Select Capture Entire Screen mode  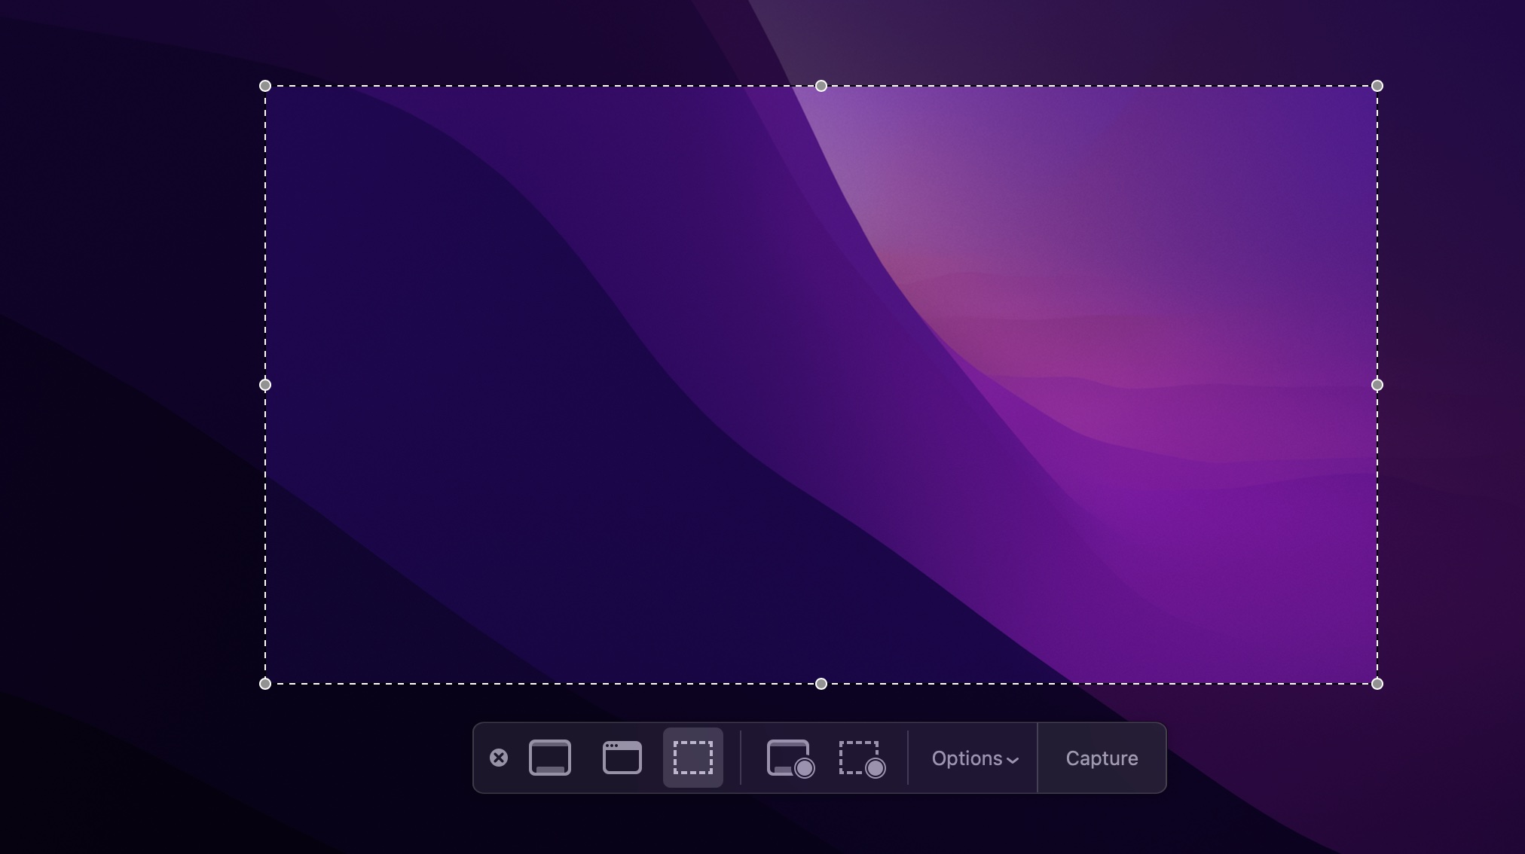point(550,758)
